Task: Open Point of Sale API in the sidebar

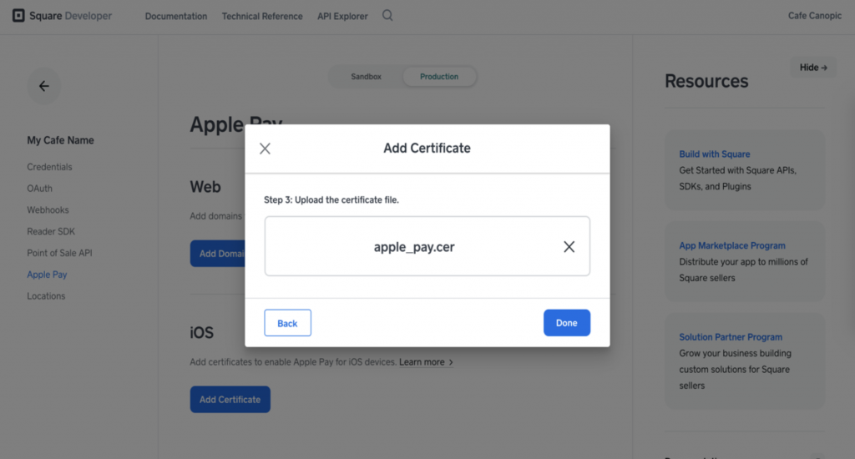Action: (x=59, y=253)
